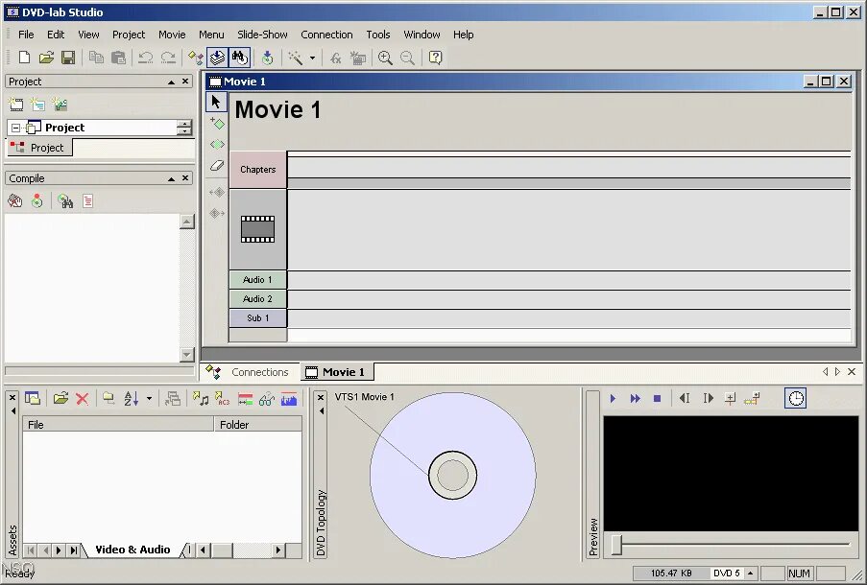The image size is (867, 585).
Task: Zoom out with the magnifier minus icon
Action: (407, 58)
